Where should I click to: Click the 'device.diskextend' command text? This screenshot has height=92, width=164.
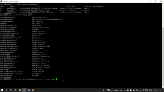pos(8,39)
